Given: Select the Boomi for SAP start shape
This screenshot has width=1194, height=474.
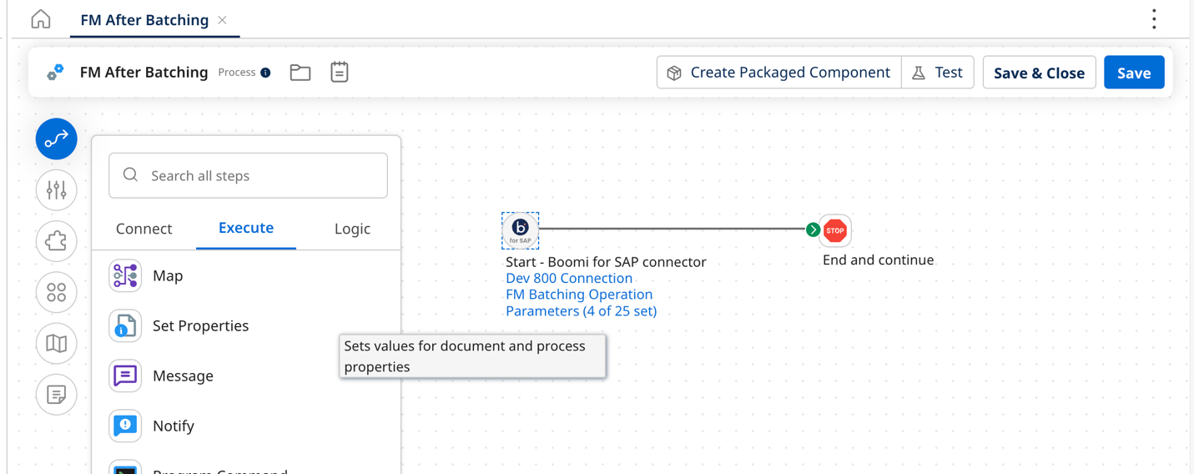Looking at the screenshot, I should 520,230.
